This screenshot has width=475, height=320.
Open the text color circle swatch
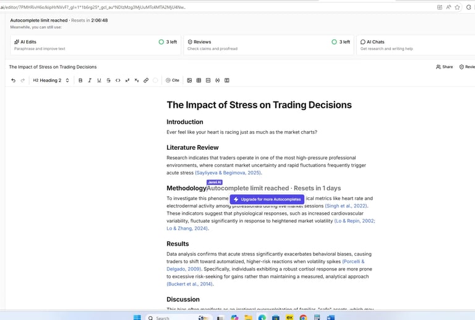point(155,80)
